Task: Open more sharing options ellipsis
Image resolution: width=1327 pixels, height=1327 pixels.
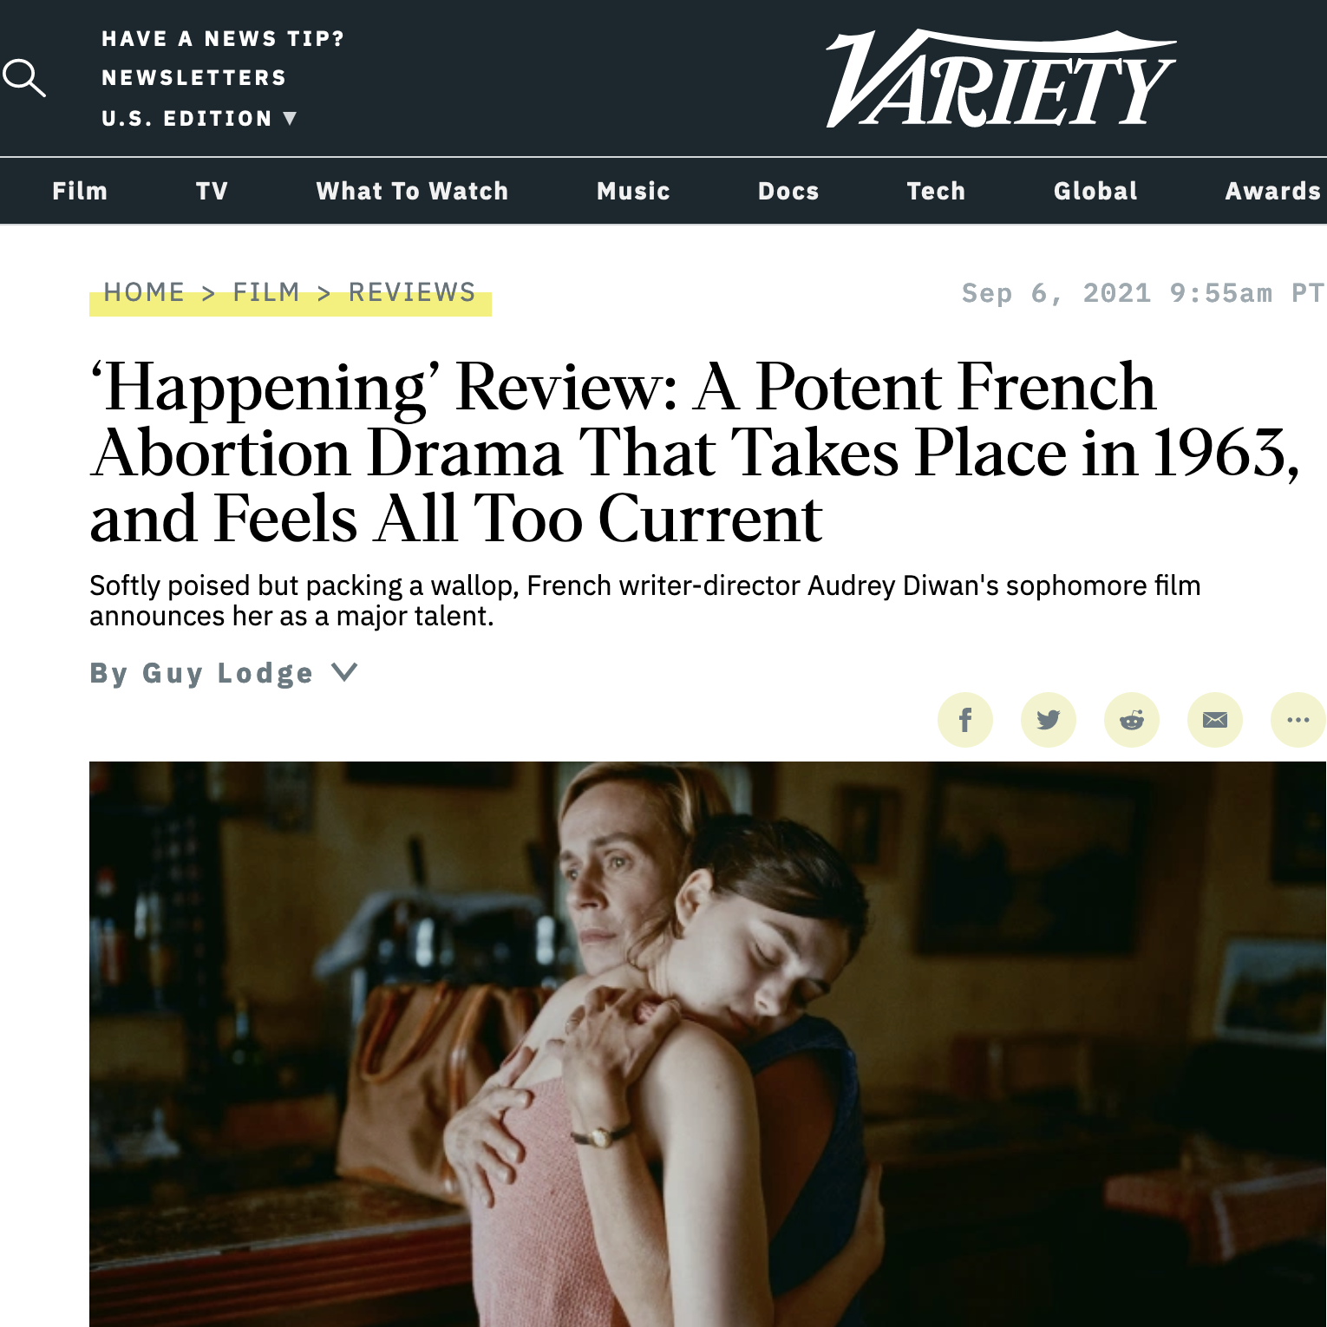Action: pyautogui.click(x=1298, y=720)
